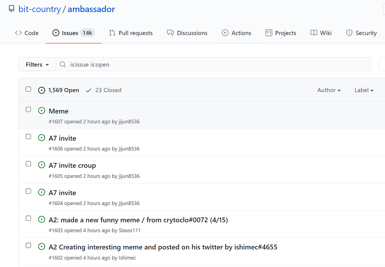Open author jijun8536 on issue #1607
The image size is (385, 267).
coord(129,121)
